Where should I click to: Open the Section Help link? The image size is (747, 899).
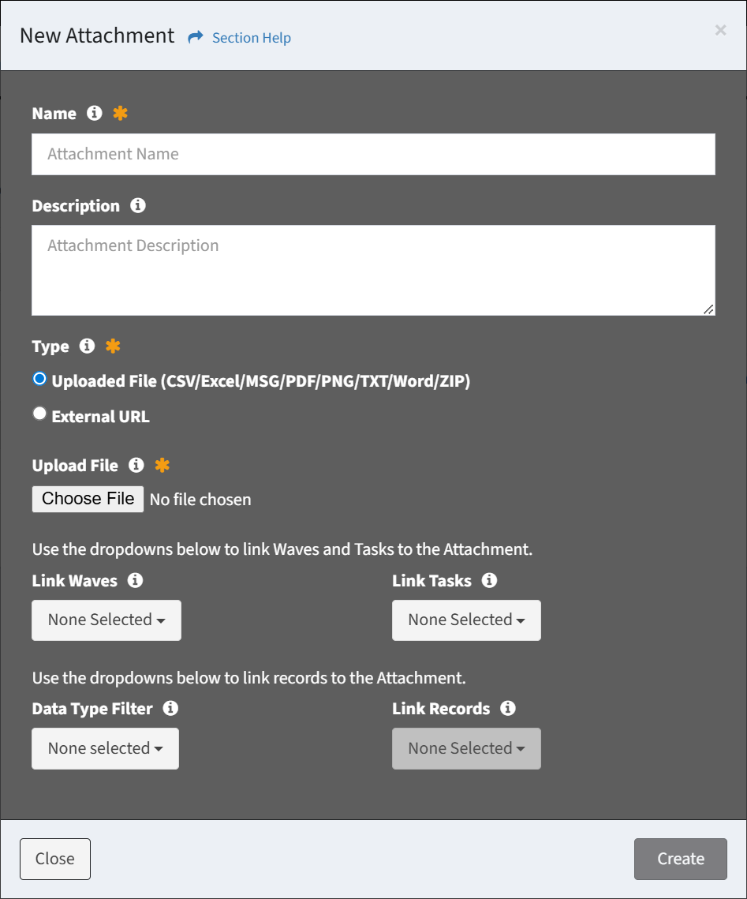pos(252,38)
